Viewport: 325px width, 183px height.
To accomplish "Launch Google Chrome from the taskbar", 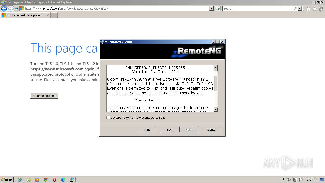I will coord(46,180).
